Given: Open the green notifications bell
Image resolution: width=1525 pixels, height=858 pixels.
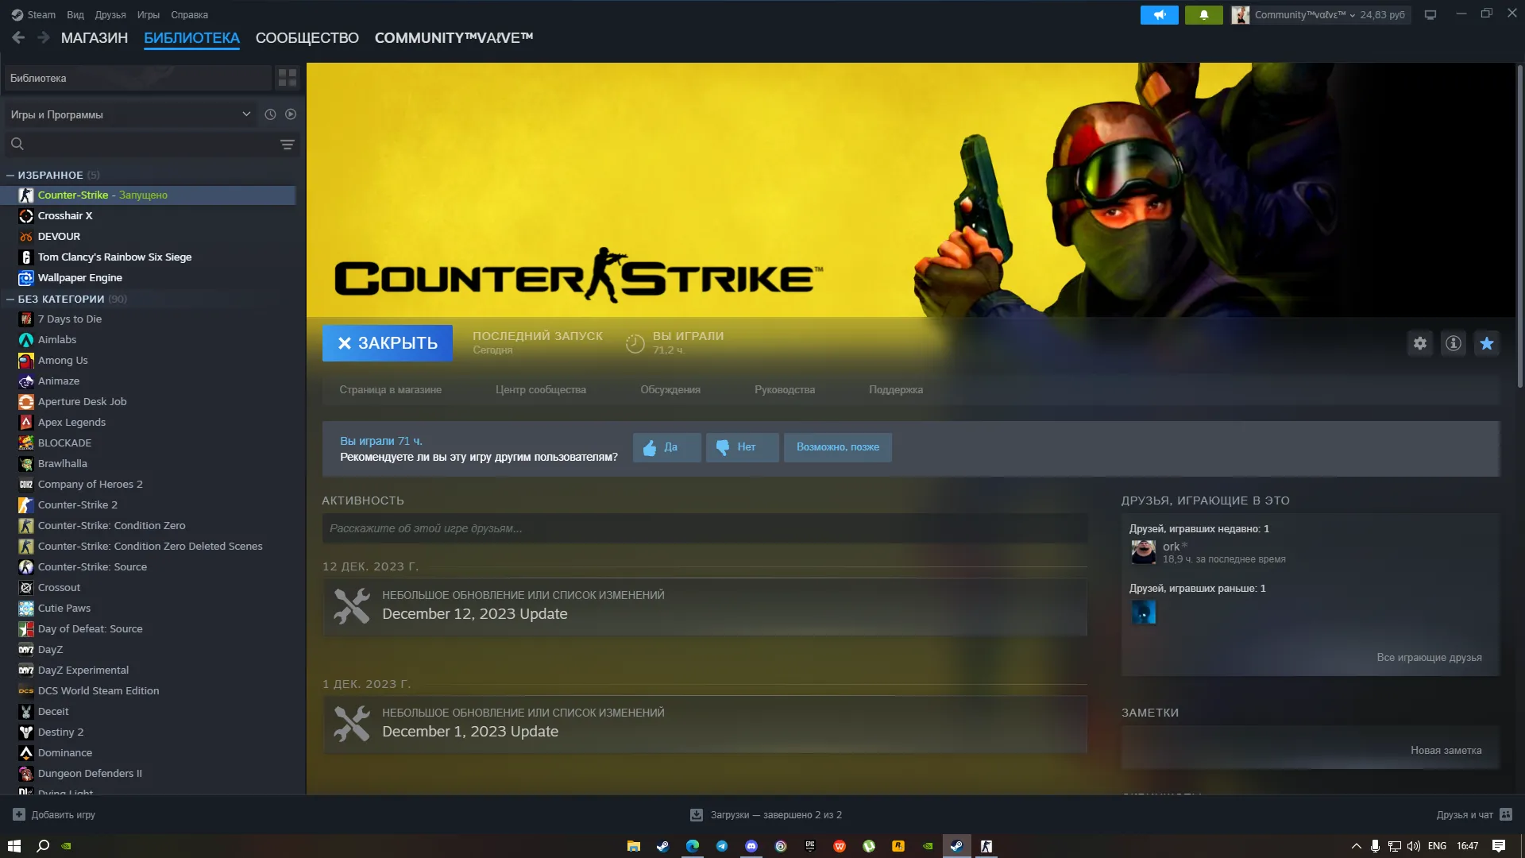Looking at the screenshot, I should (1203, 14).
